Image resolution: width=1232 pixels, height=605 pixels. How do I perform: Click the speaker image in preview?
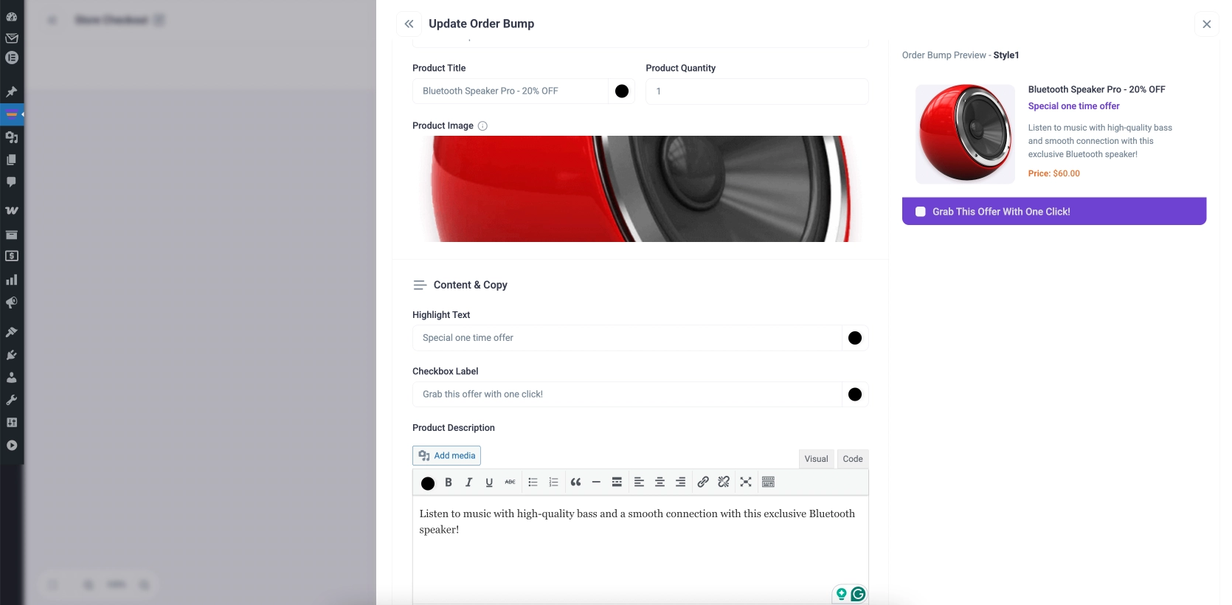(x=965, y=134)
